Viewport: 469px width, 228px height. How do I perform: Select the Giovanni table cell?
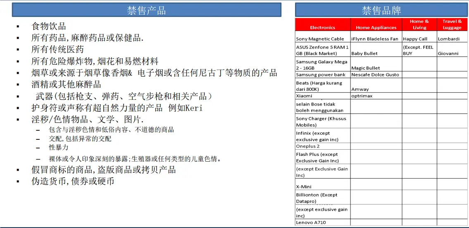click(x=448, y=53)
